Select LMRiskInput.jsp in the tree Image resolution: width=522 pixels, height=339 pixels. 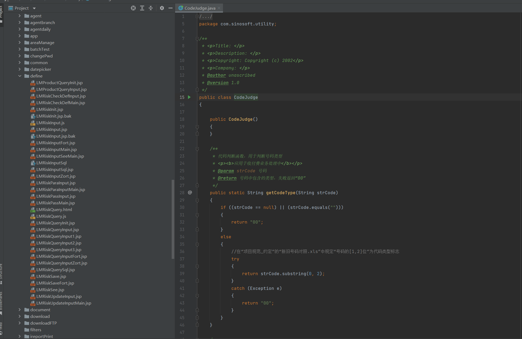click(52, 129)
